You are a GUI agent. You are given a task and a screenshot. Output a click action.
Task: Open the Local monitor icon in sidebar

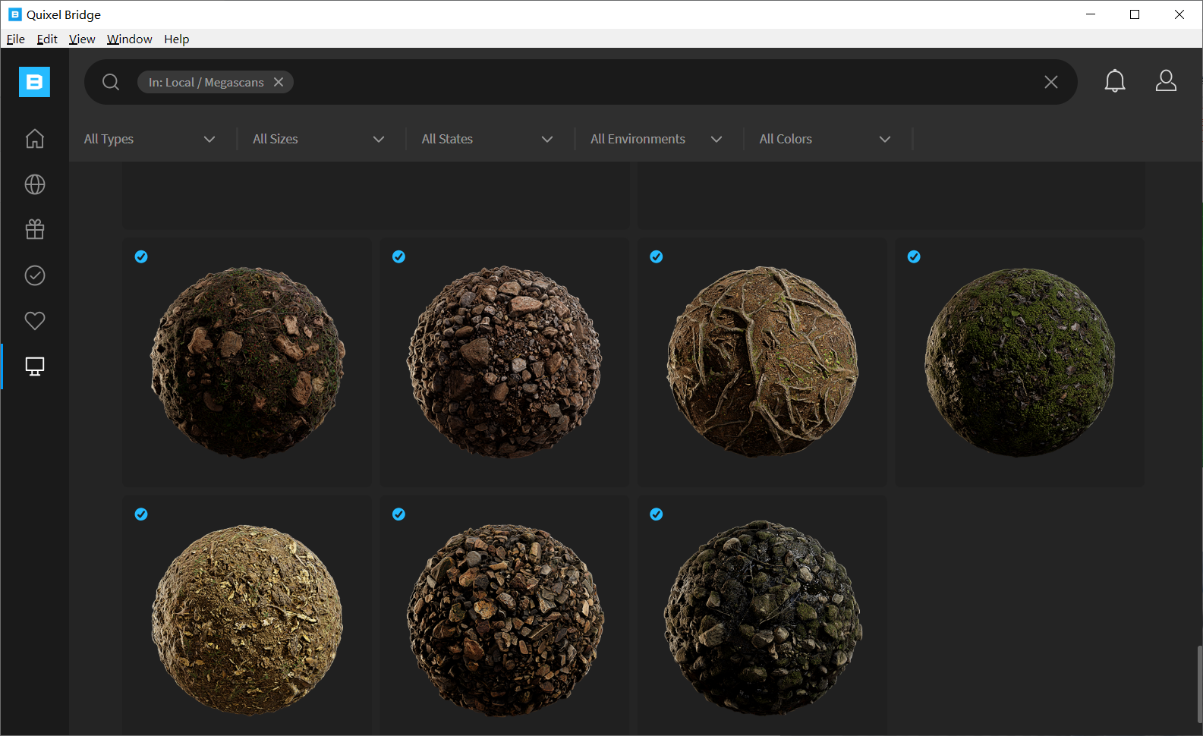click(35, 366)
